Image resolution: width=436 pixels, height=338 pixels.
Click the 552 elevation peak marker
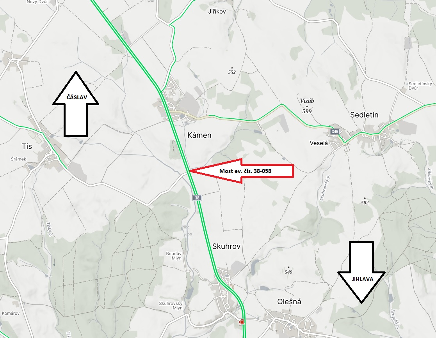pos(232,67)
